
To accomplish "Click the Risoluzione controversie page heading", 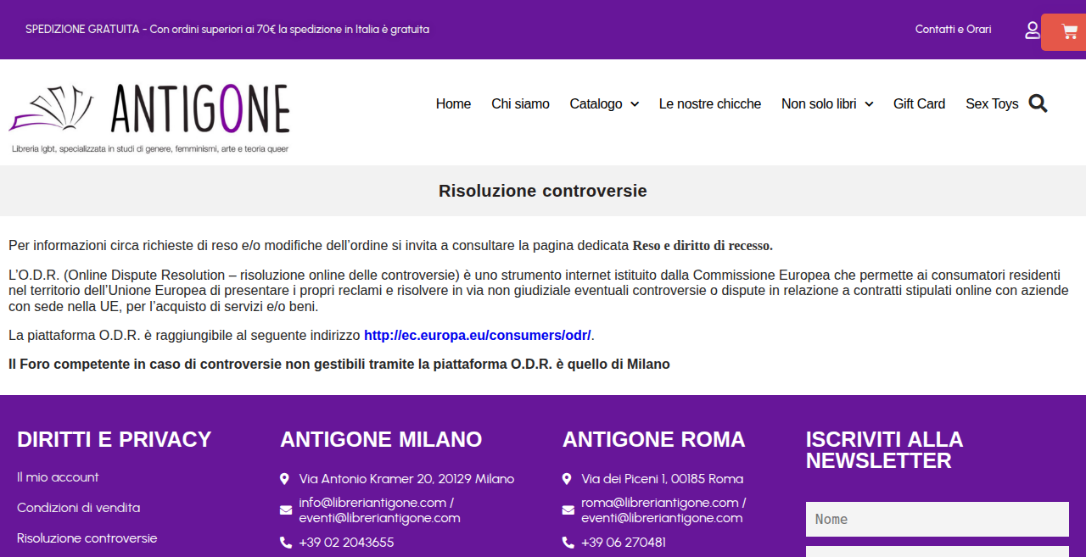I will click(543, 191).
